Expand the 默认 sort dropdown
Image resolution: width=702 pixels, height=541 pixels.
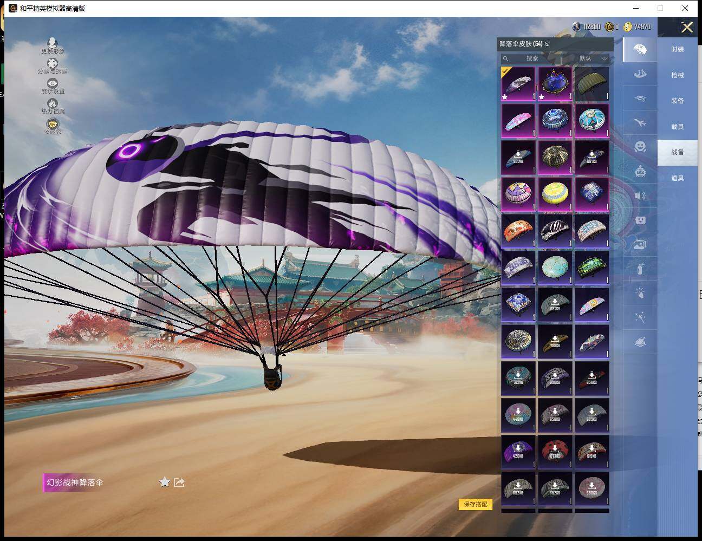pyautogui.click(x=593, y=58)
